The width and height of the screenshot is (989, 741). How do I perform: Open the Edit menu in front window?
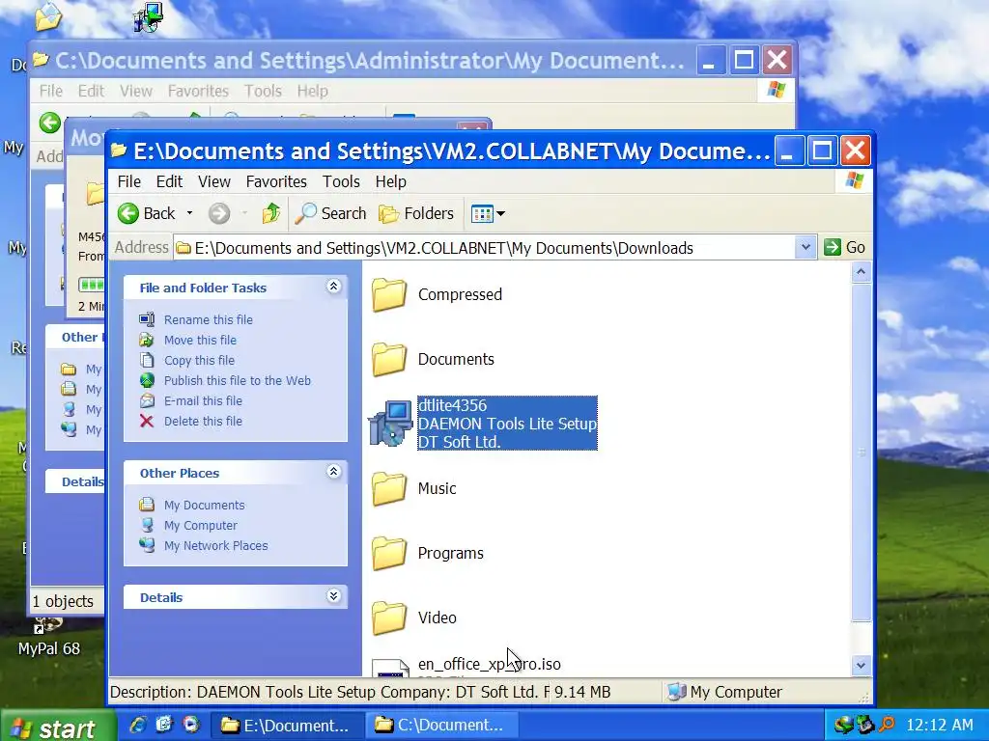point(169,181)
